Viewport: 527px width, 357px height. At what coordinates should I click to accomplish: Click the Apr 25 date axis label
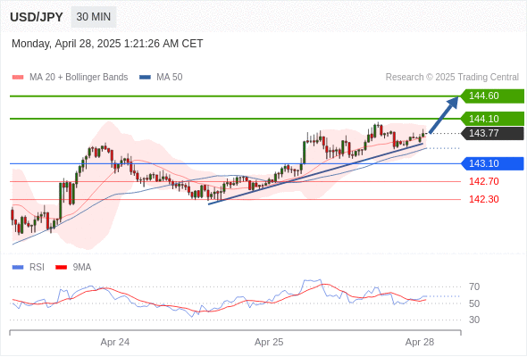tap(269, 342)
